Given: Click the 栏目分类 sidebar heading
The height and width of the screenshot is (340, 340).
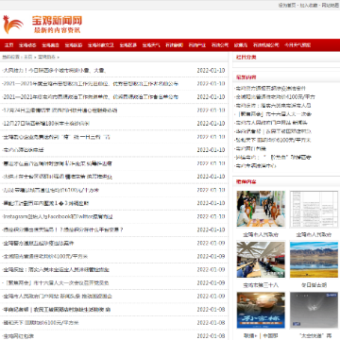Looking at the screenshot, I should pos(246,58).
